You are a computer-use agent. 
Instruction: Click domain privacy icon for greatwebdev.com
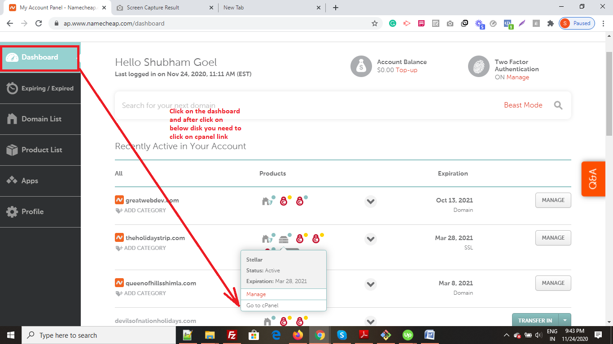pos(267,201)
